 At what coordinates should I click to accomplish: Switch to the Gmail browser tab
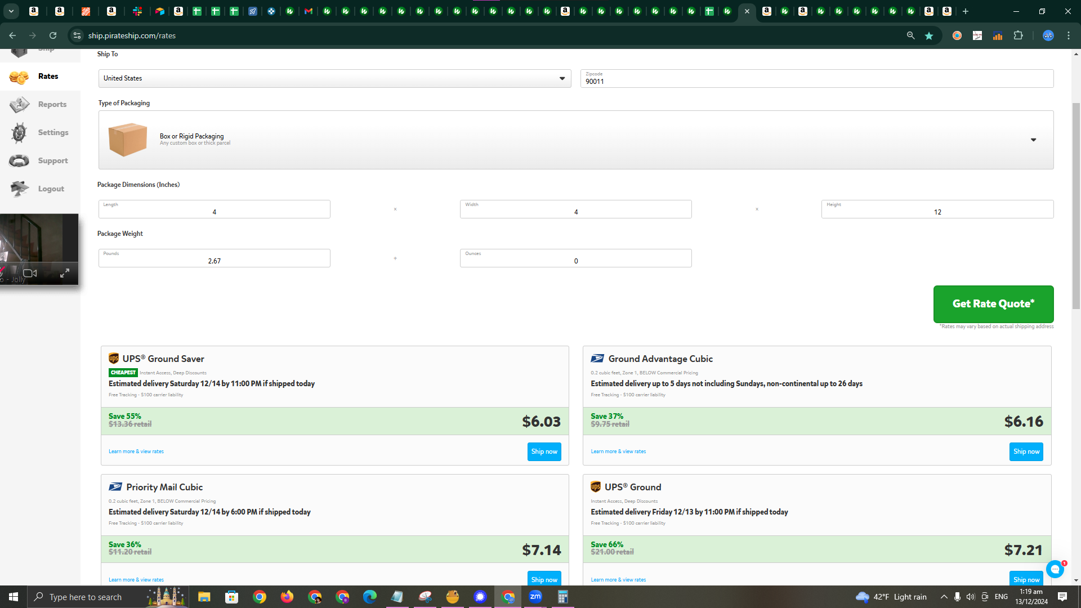[309, 11]
